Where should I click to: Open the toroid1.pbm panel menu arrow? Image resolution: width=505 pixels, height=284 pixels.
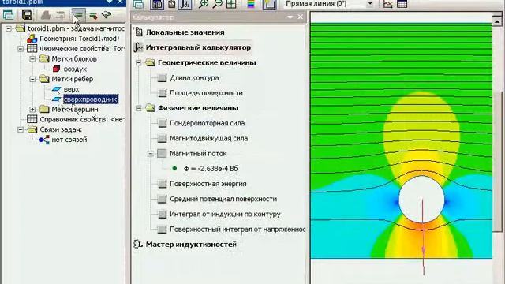[x=109, y=2]
